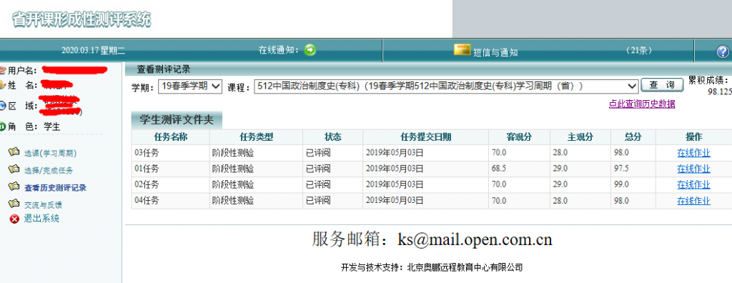This screenshot has width=732, height=283.
Task: Click the blue help question mark icon
Action: (722, 51)
